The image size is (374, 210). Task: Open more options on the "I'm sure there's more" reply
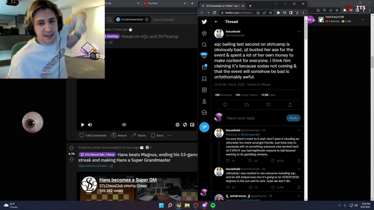299,130
